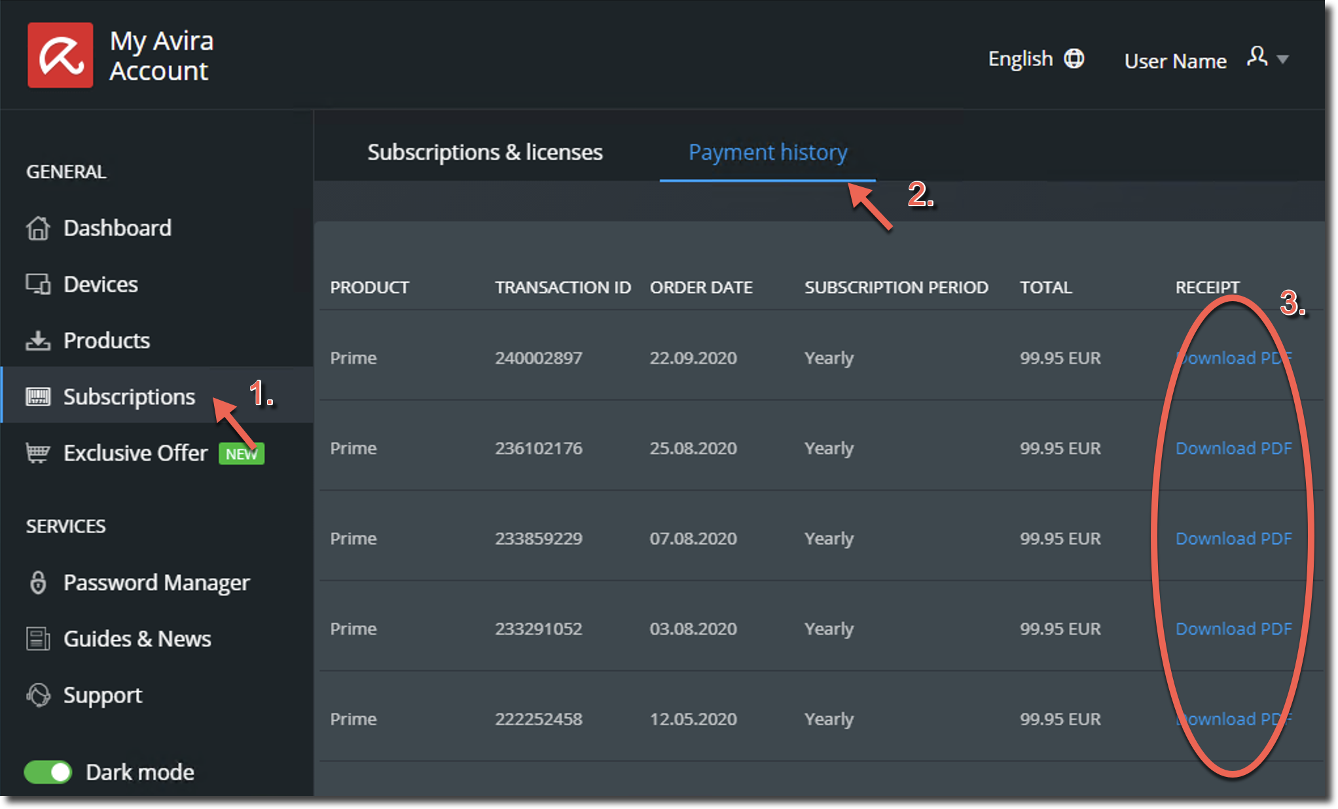Click 99.95 EUR in the 12.05.2020 row

click(1060, 719)
